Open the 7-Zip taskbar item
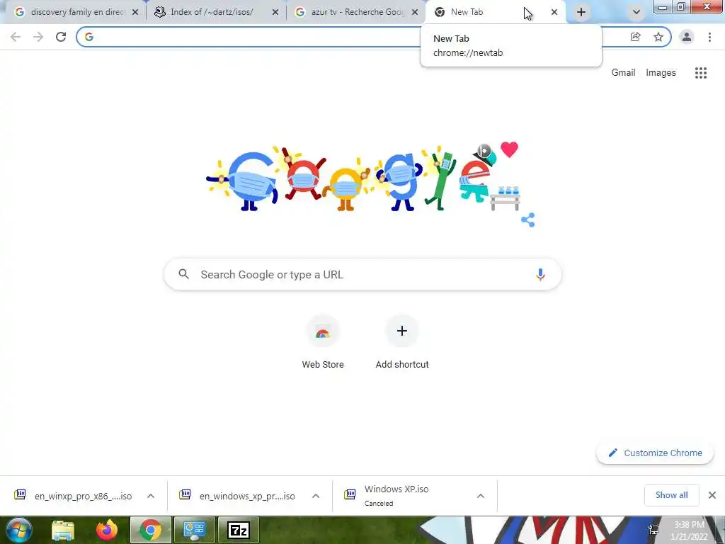 coord(239,530)
